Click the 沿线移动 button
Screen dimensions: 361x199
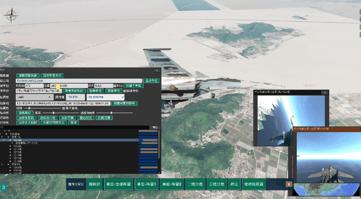pos(25,113)
